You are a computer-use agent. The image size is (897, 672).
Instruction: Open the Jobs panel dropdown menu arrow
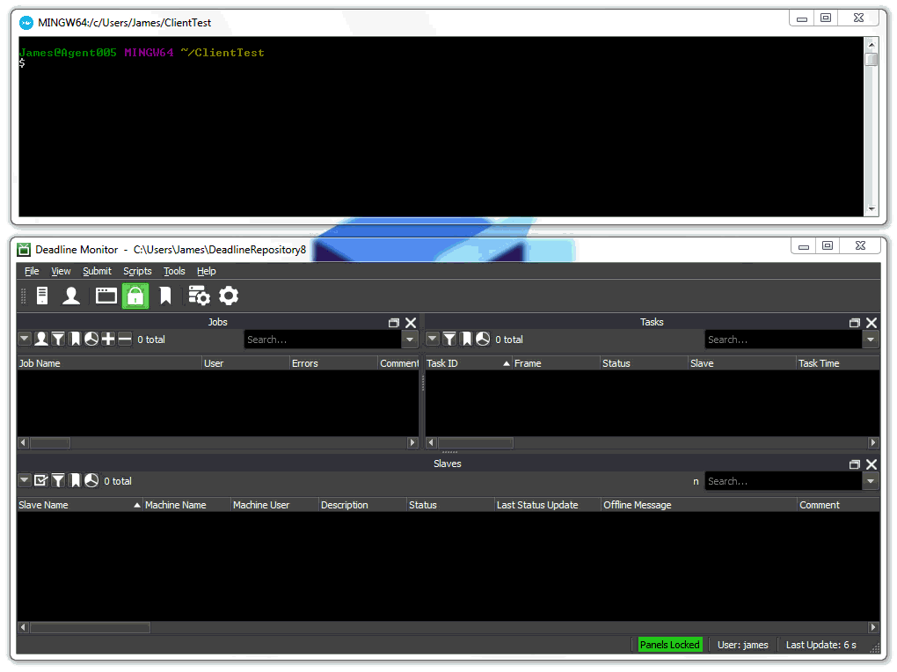(25, 339)
